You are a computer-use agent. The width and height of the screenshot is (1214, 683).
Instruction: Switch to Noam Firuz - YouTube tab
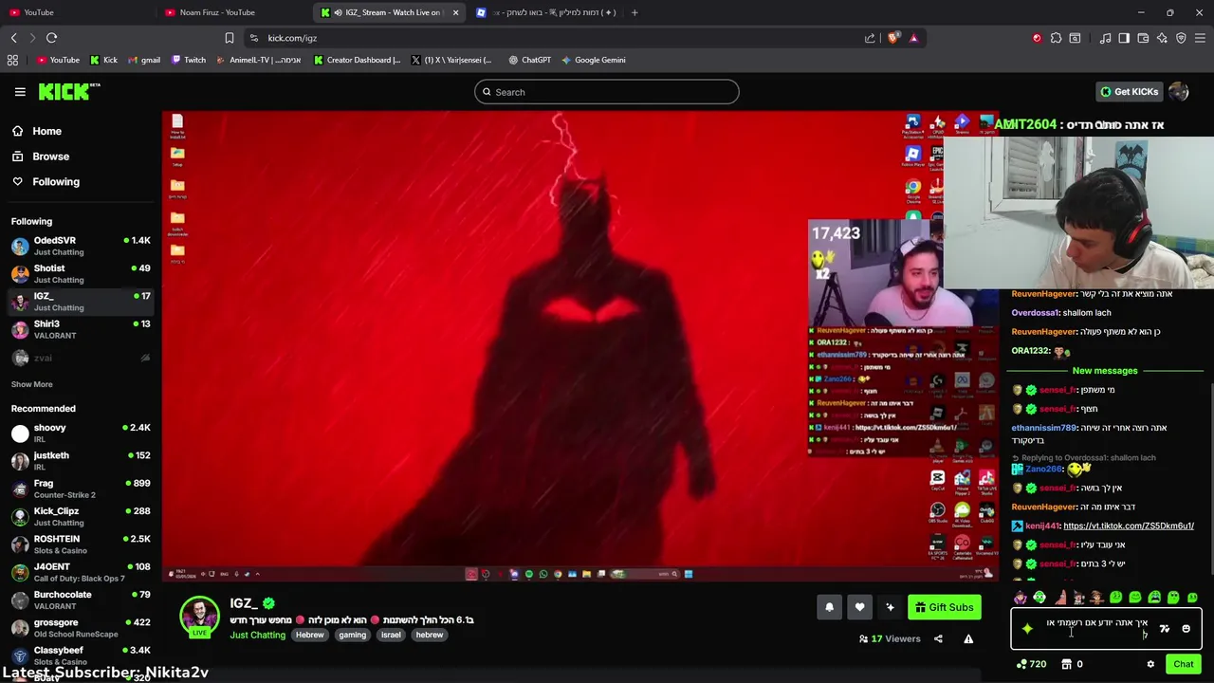point(233,12)
